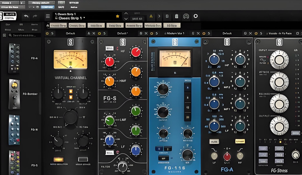
Task: Click the trash can icon in the toolbar
Action: [x=177, y=16]
